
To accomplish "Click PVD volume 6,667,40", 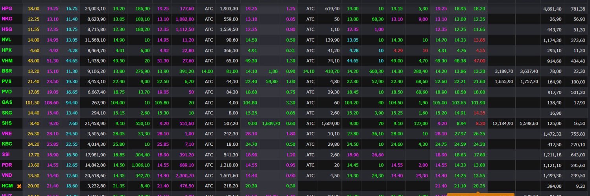I will pos(96,92).
